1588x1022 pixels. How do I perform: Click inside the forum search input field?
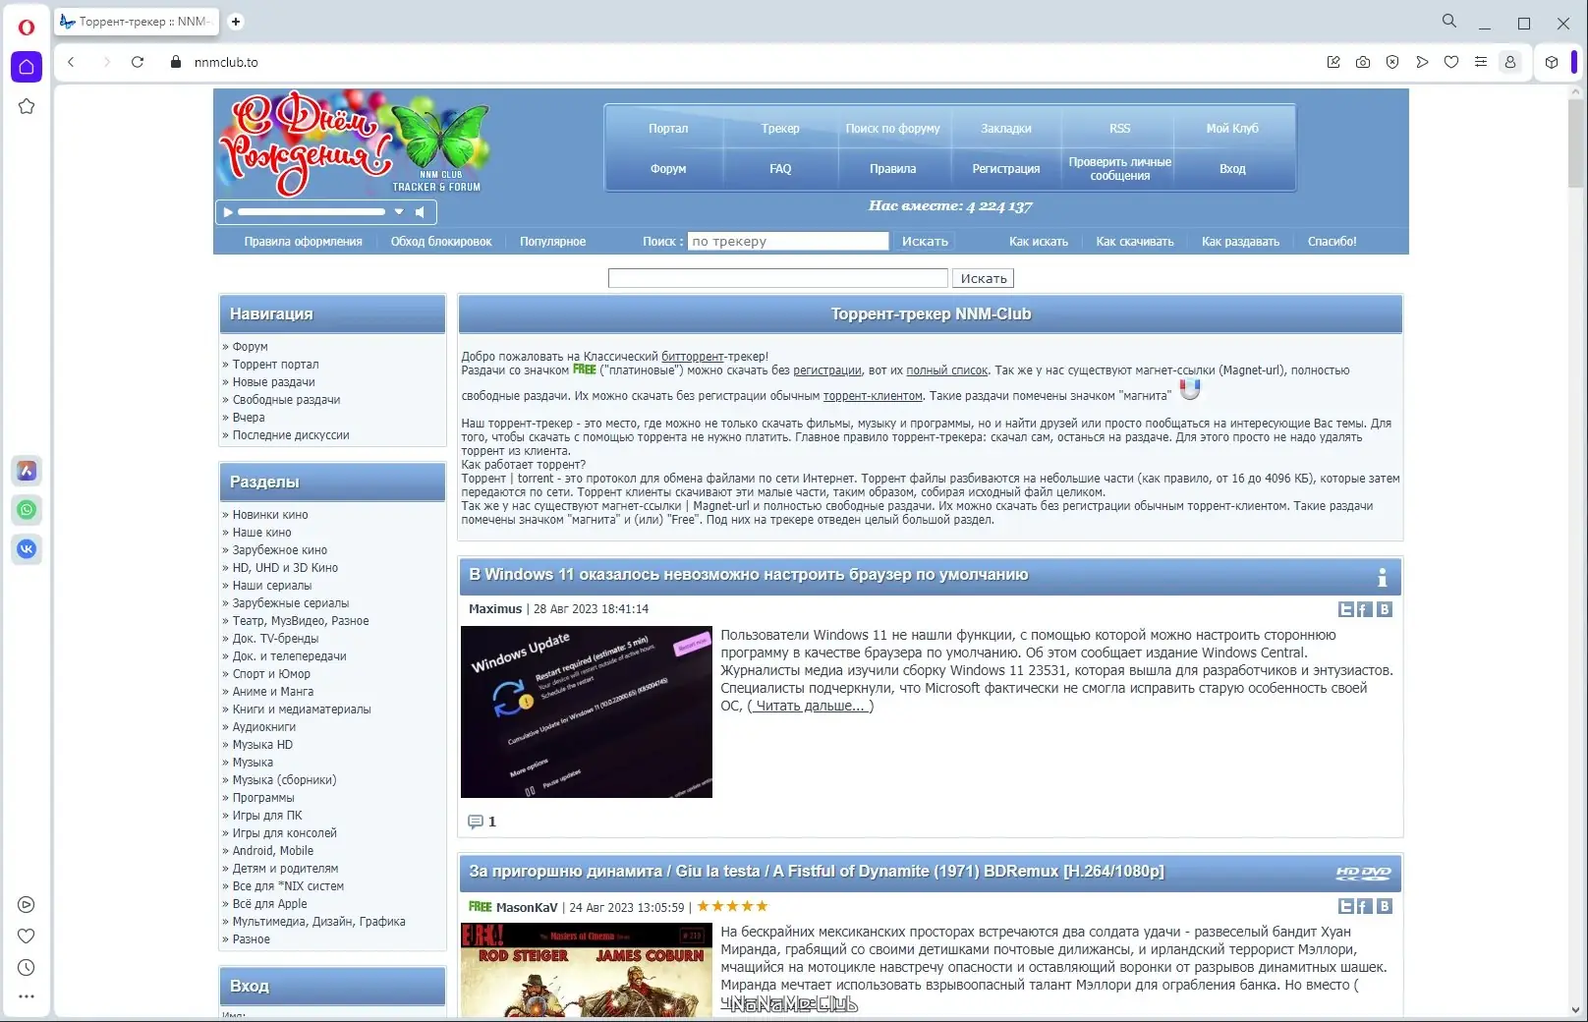pyautogui.click(x=777, y=278)
